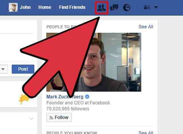Follow Mark Zuckerberg
Viewport: 183px width, 134px height.
(59, 117)
